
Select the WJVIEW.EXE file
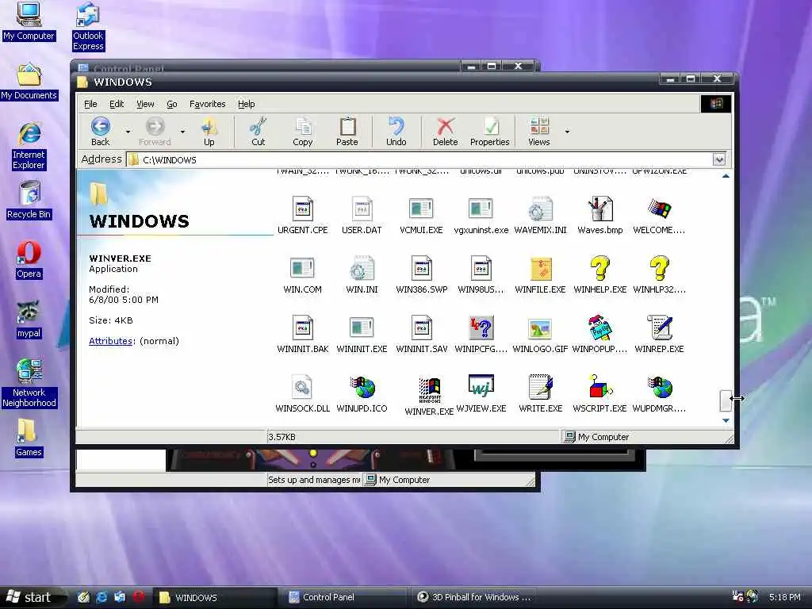[481, 394]
